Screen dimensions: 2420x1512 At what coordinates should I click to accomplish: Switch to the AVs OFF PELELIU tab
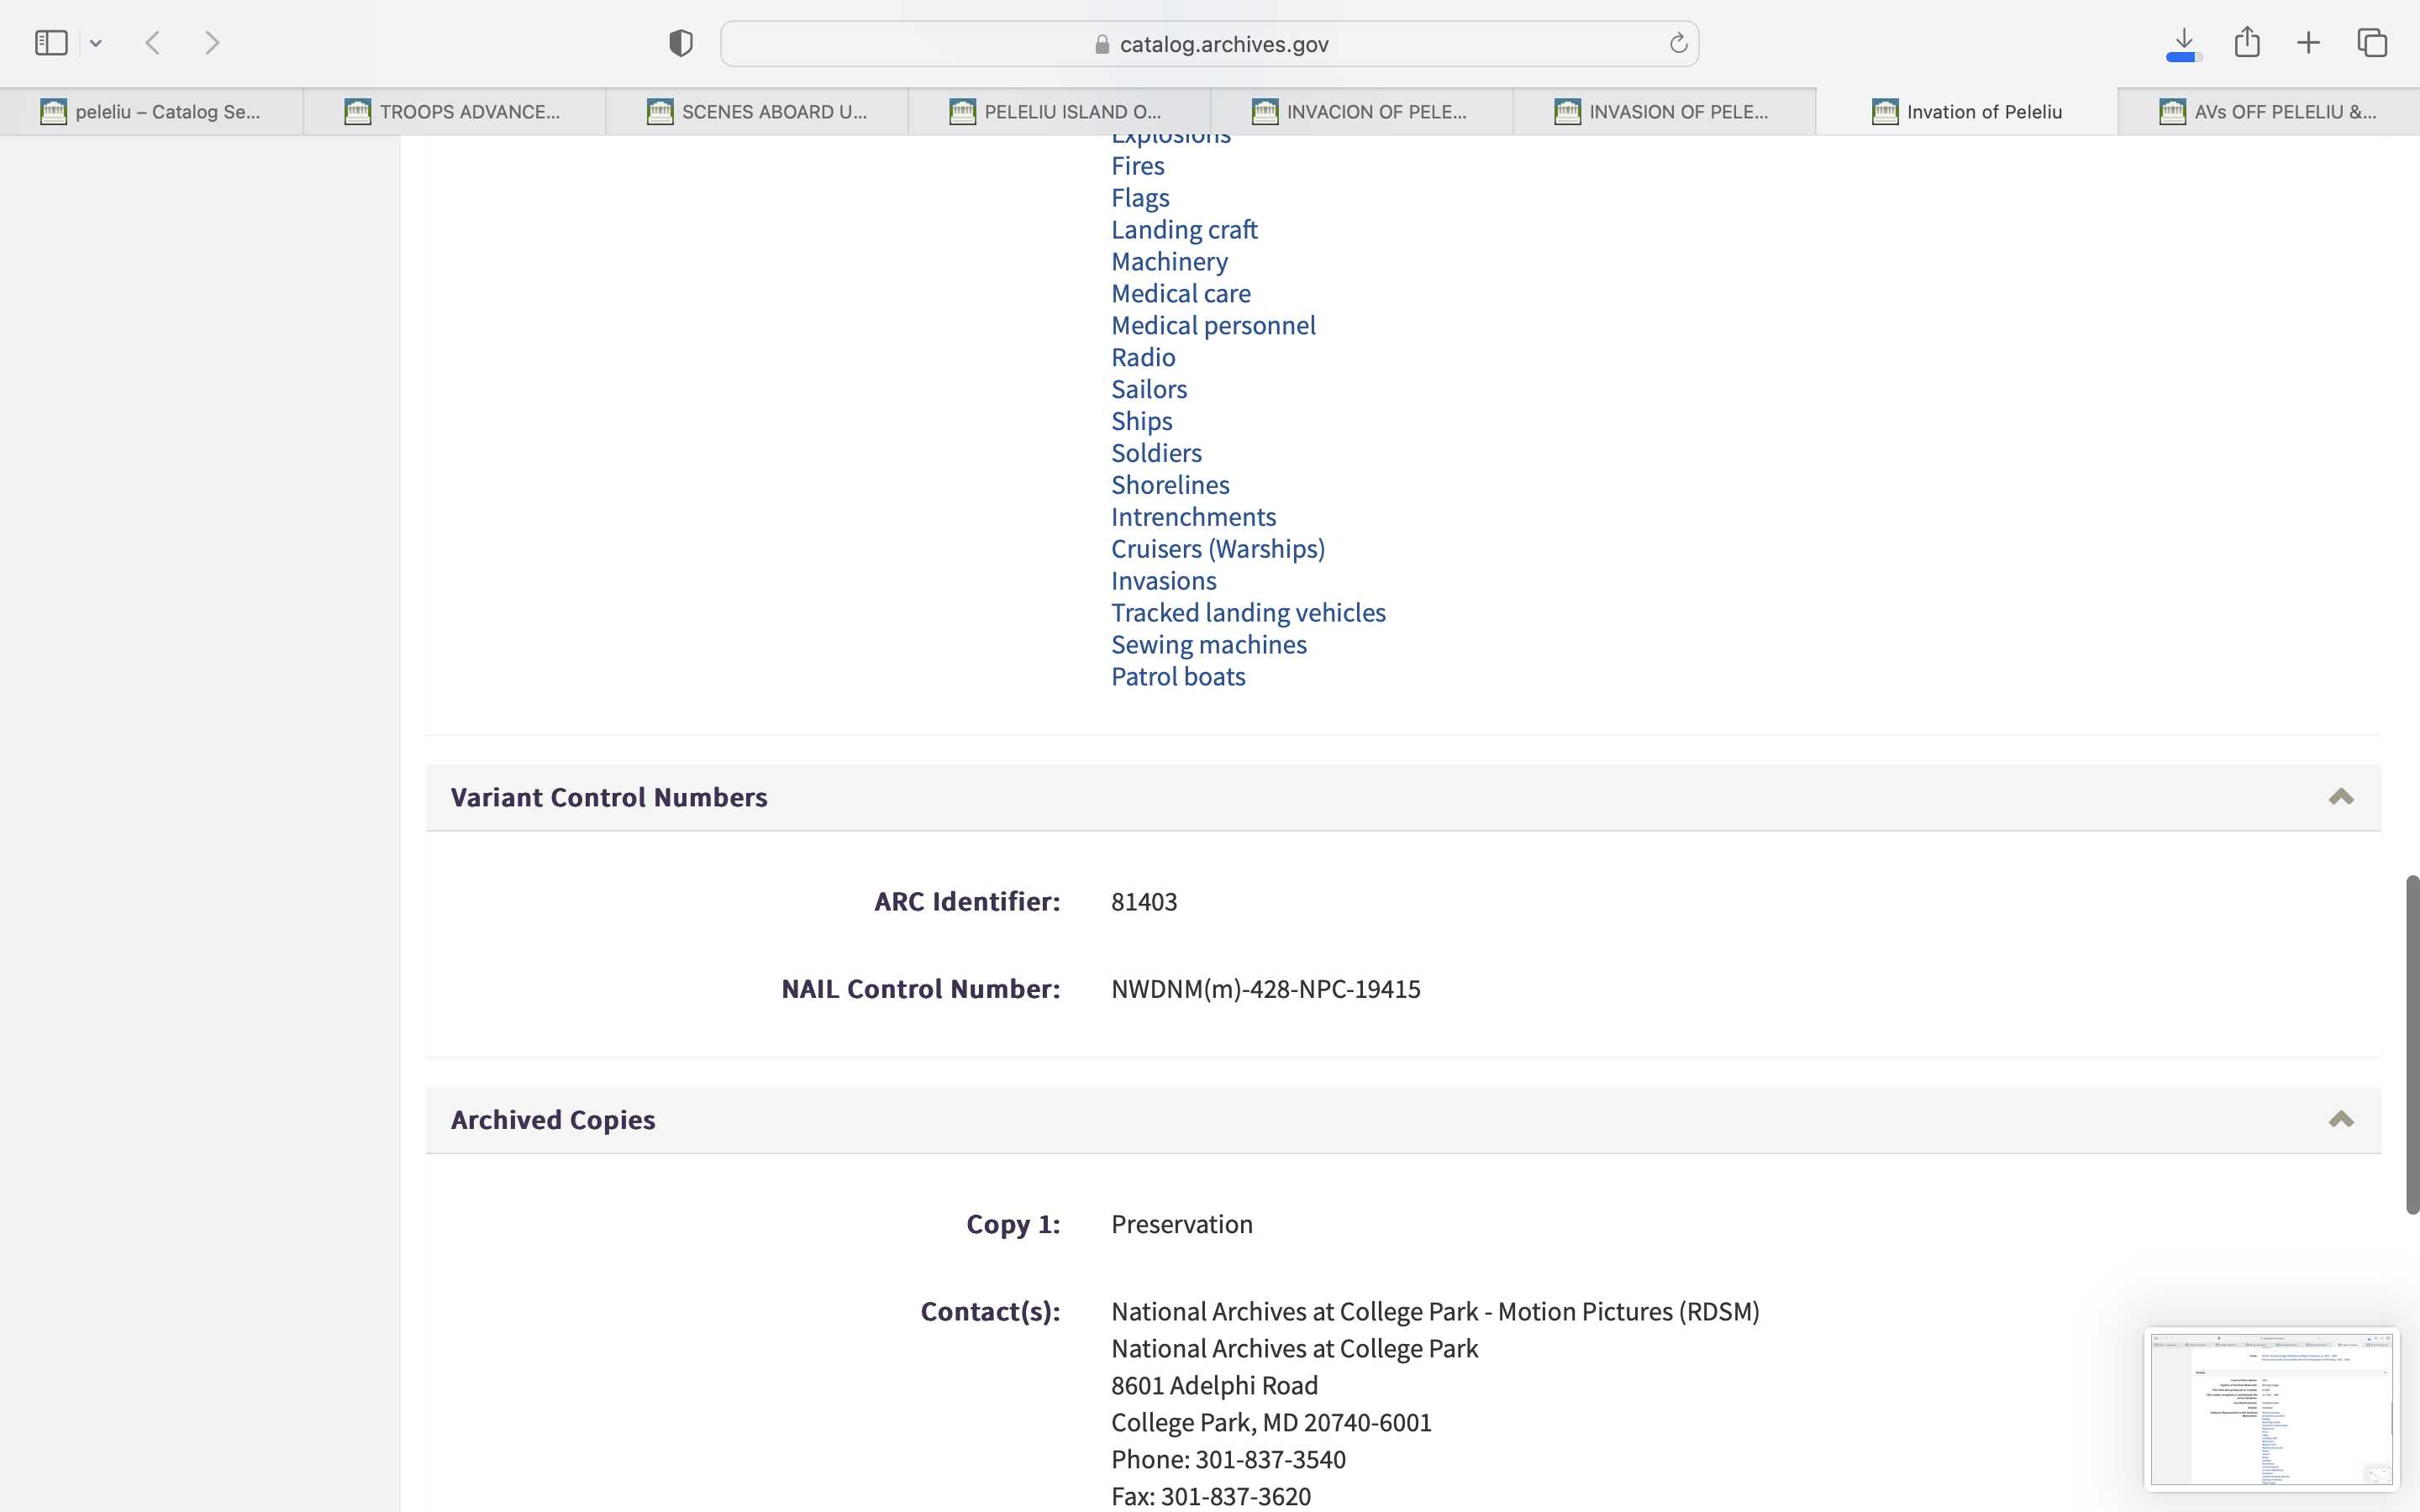(x=2268, y=112)
